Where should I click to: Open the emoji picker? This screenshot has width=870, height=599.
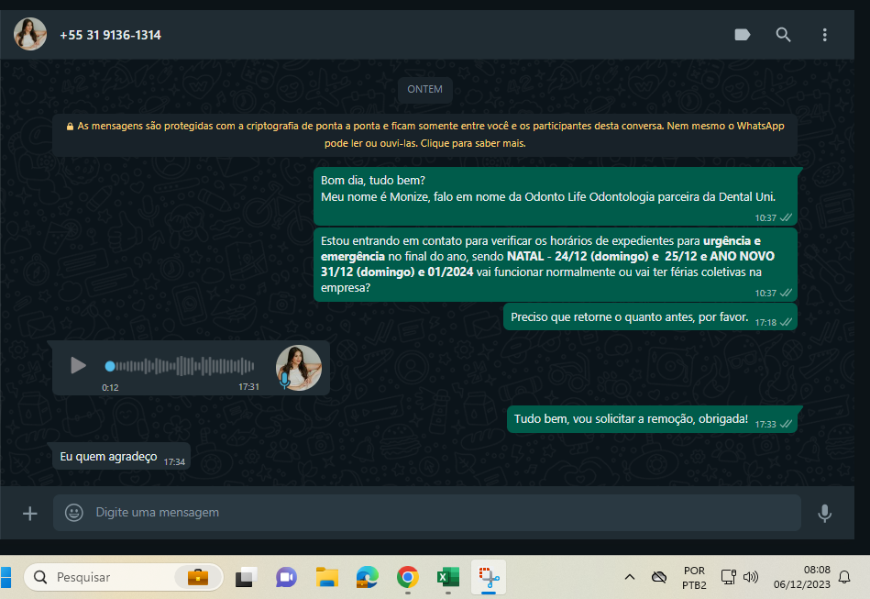pos(73,513)
